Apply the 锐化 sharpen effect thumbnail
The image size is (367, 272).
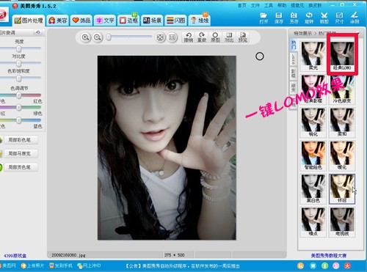click(x=313, y=122)
